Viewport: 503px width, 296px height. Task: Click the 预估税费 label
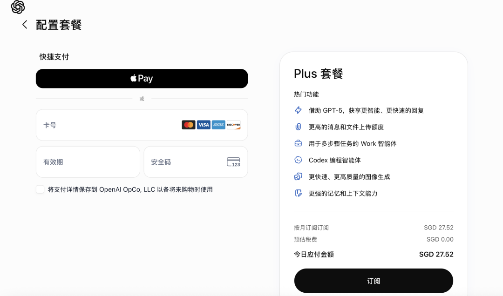[x=306, y=240]
